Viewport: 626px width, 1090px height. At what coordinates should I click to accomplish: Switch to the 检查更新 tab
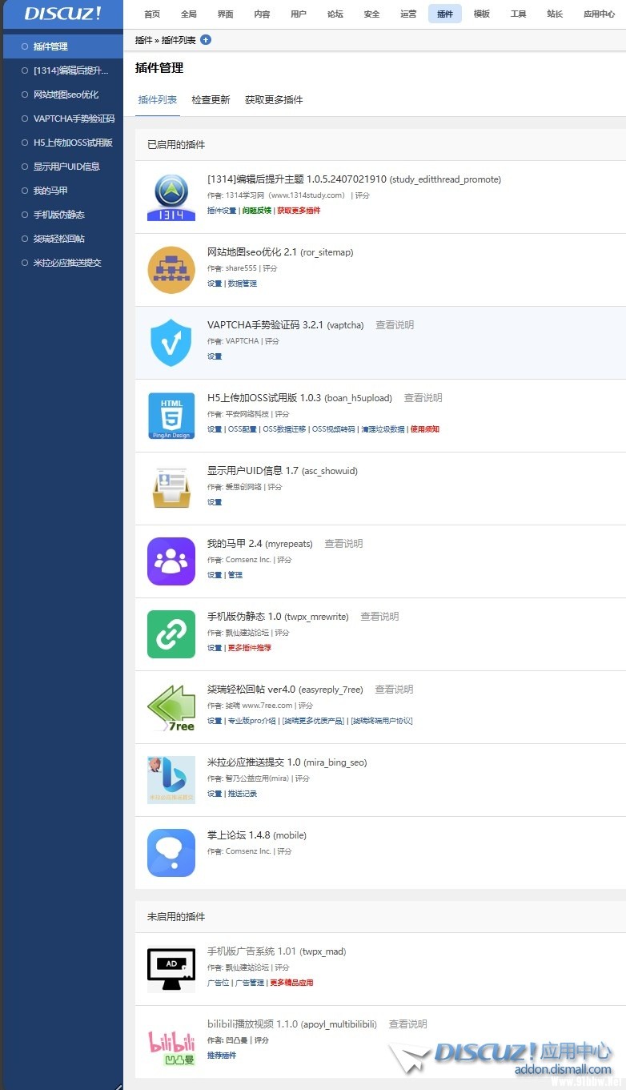(x=211, y=100)
